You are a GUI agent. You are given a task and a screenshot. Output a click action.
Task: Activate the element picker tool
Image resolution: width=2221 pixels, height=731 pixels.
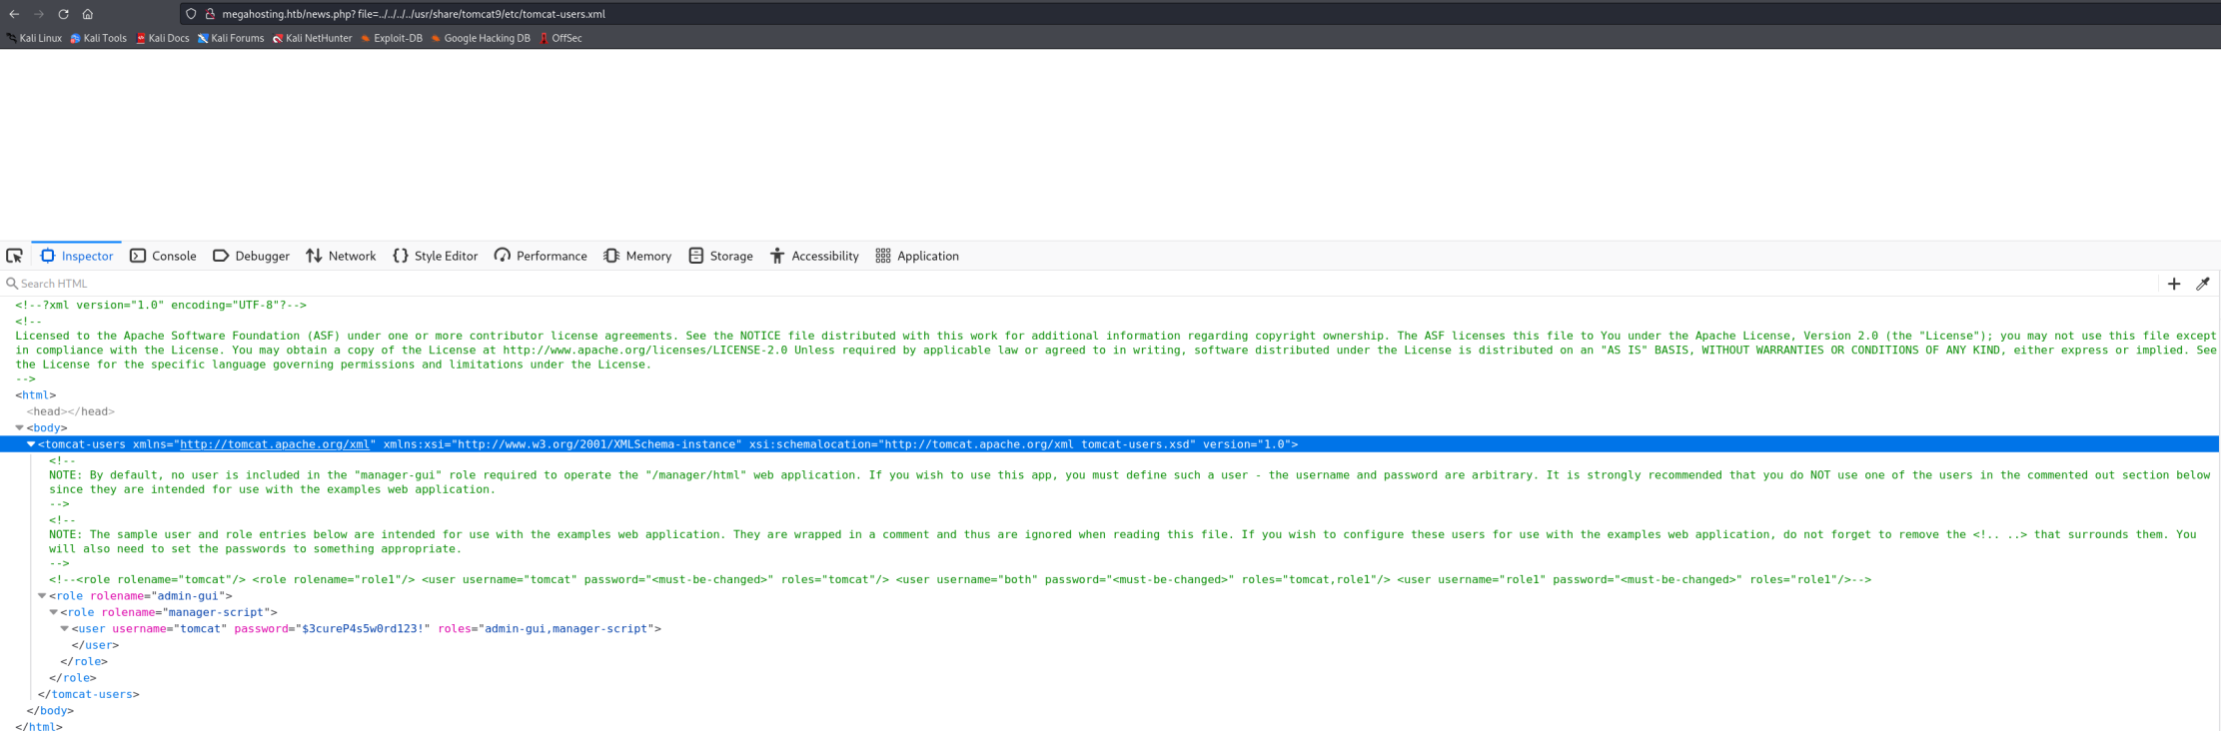[15, 256]
